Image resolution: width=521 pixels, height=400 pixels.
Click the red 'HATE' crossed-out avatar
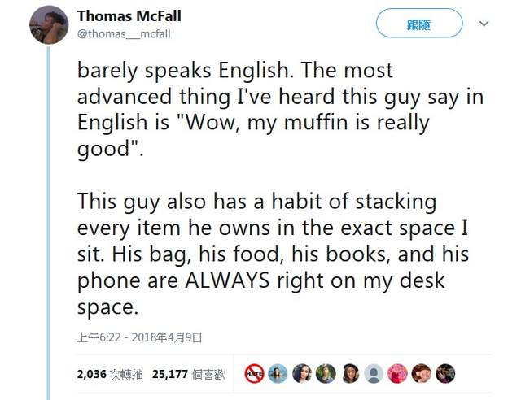coord(255,373)
